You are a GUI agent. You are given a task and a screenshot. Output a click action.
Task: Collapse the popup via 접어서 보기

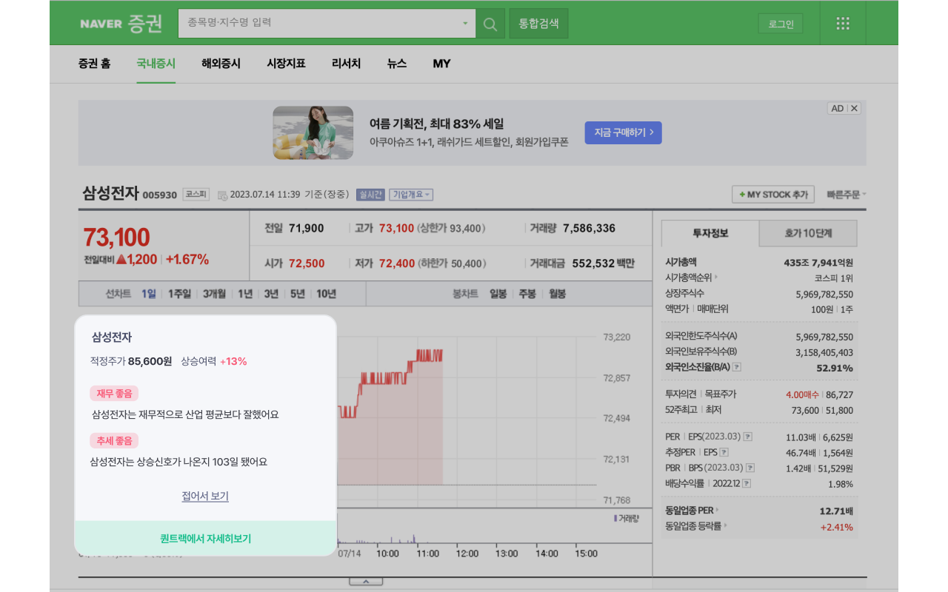pos(205,496)
